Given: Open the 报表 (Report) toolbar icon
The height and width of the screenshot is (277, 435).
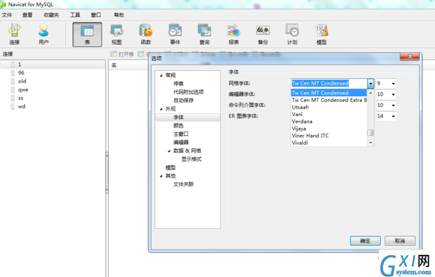Looking at the screenshot, I should (x=234, y=34).
